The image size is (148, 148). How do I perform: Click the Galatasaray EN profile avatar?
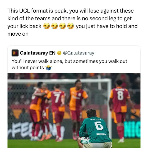tap(15, 53)
